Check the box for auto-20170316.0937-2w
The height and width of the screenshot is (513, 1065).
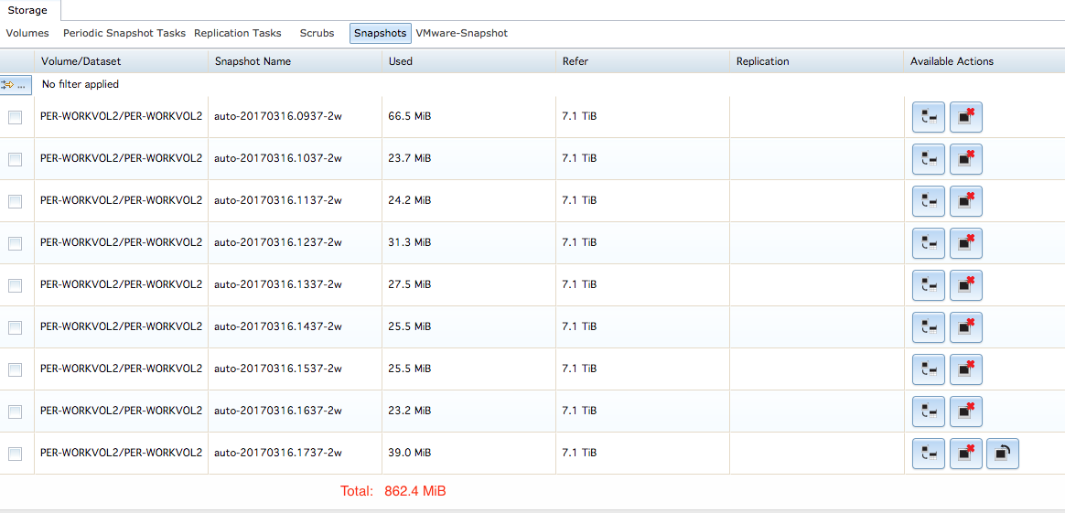tap(15, 117)
